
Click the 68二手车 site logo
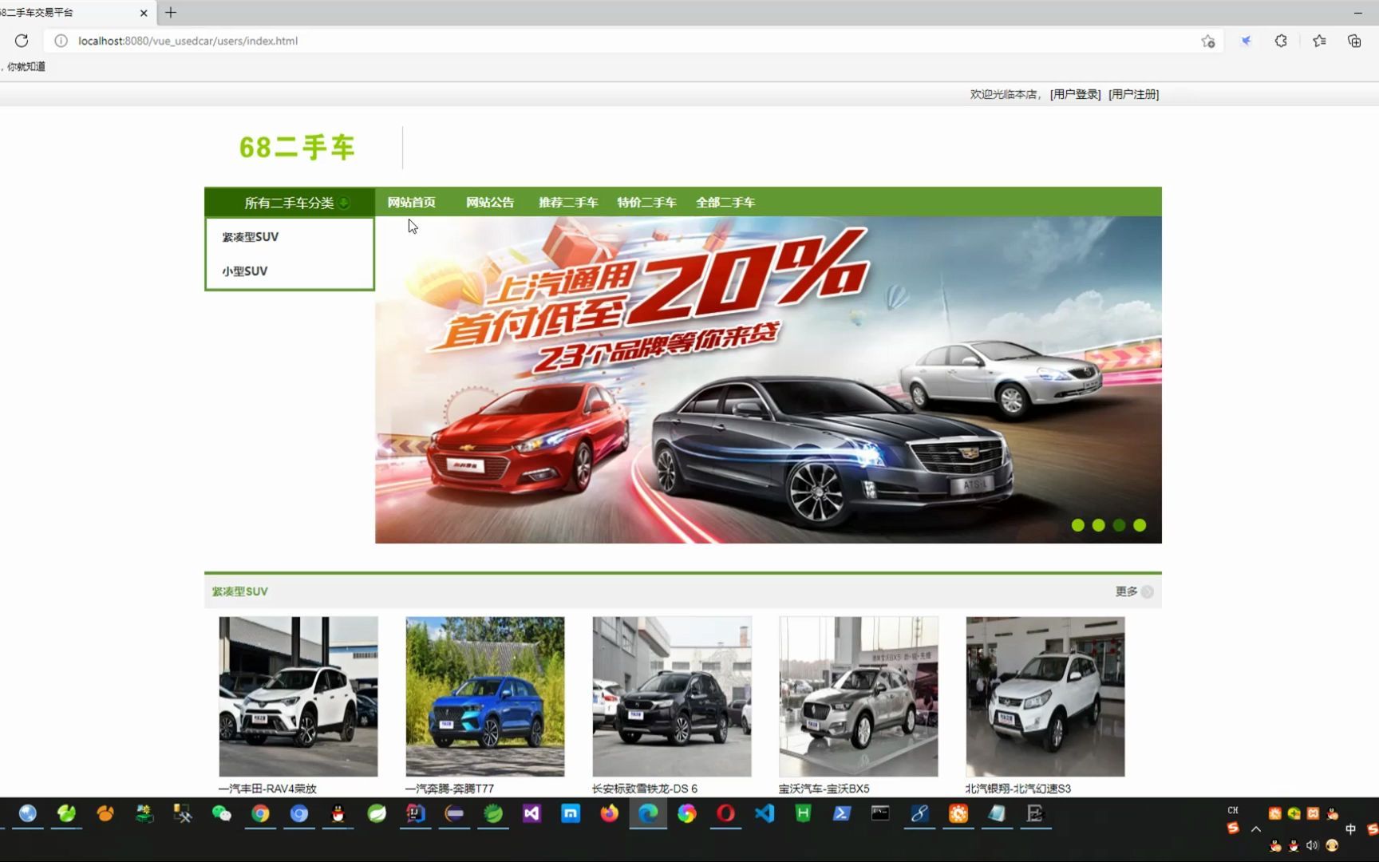297,148
